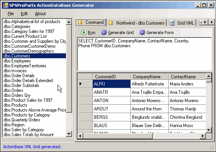This screenshot has width=216, height=152.
Task: Sort by the ContactName column header
Action: point(187,76)
